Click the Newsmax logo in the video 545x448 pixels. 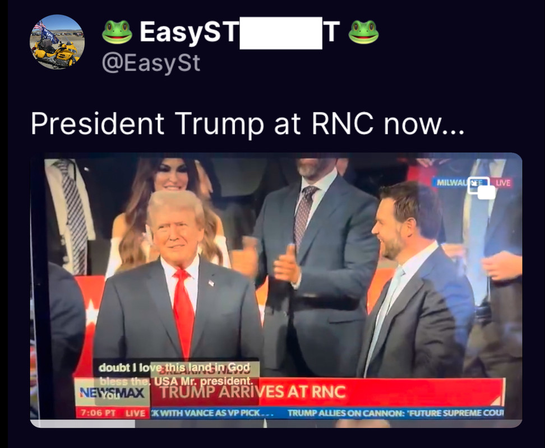[112, 393]
